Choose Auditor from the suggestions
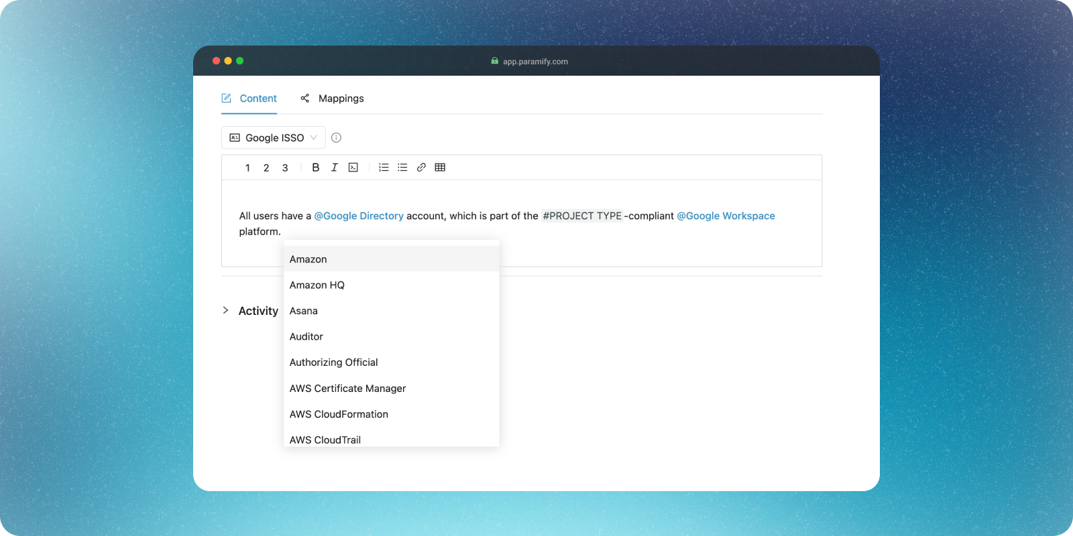The image size is (1073, 536). [x=392, y=336]
